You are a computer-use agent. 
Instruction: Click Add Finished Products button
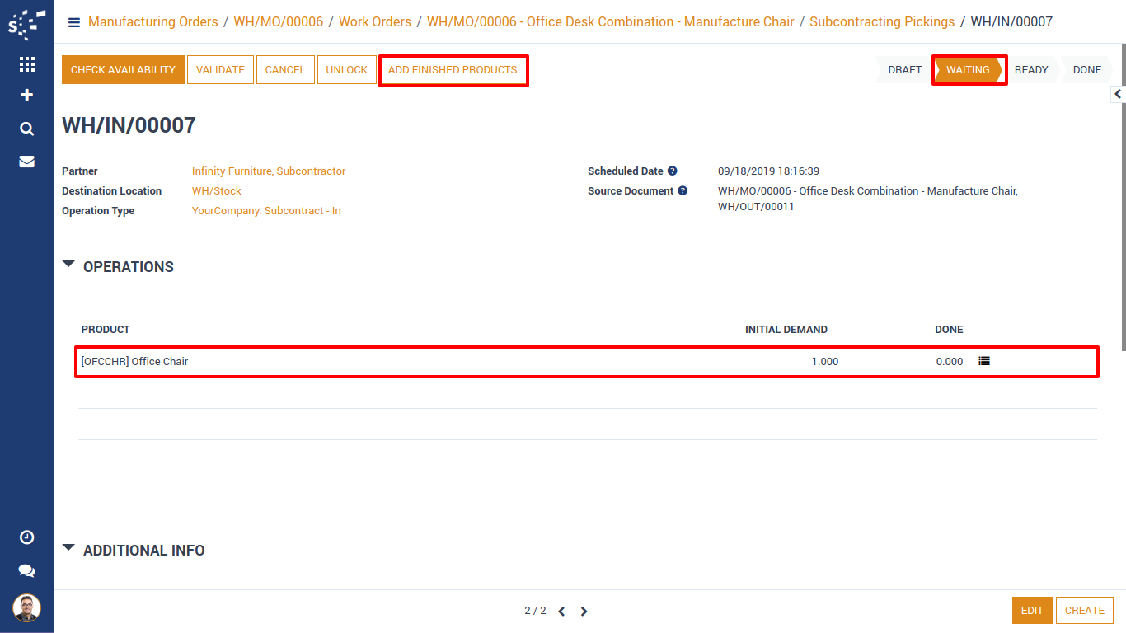click(453, 70)
